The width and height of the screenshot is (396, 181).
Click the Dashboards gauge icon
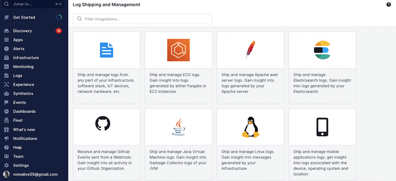(x=6, y=111)
